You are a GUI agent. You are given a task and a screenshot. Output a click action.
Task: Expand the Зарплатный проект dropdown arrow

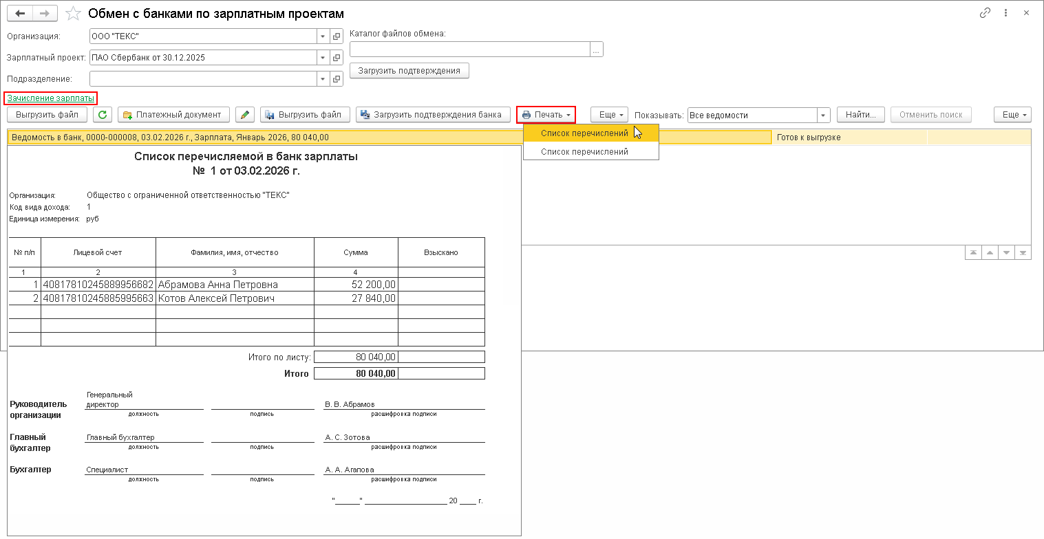tap(323, 58)
